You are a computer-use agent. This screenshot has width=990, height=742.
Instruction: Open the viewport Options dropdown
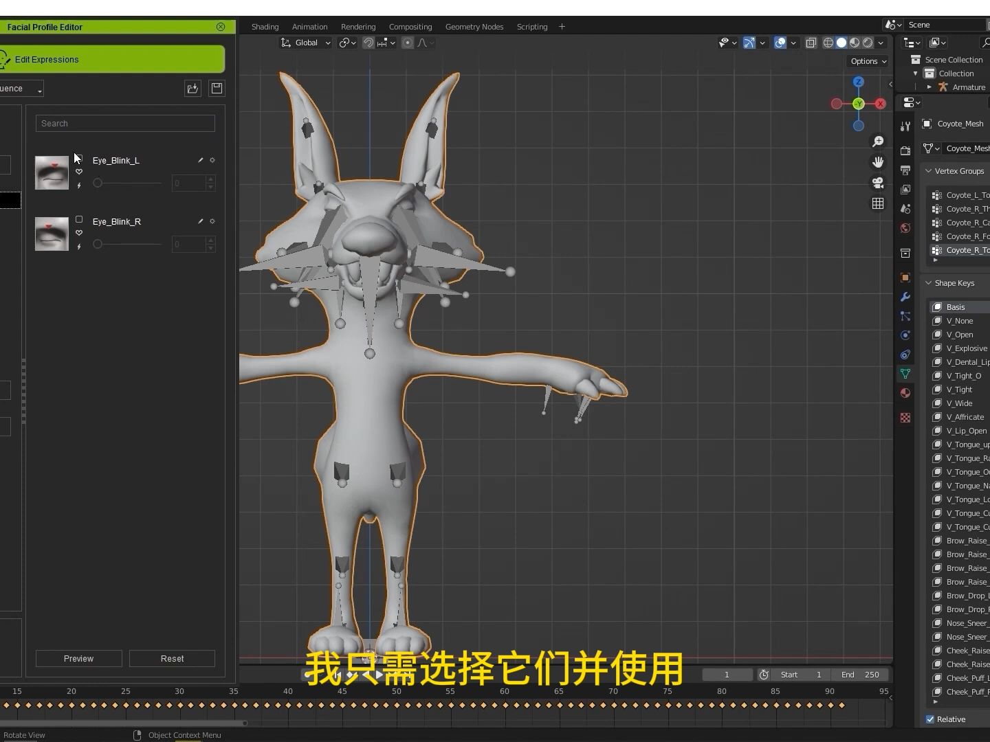[868, 61]
